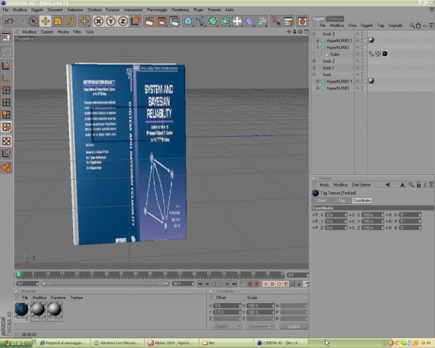
Task: Click the blue texture tag on Cubo
Action: click(x=385, y=54)
